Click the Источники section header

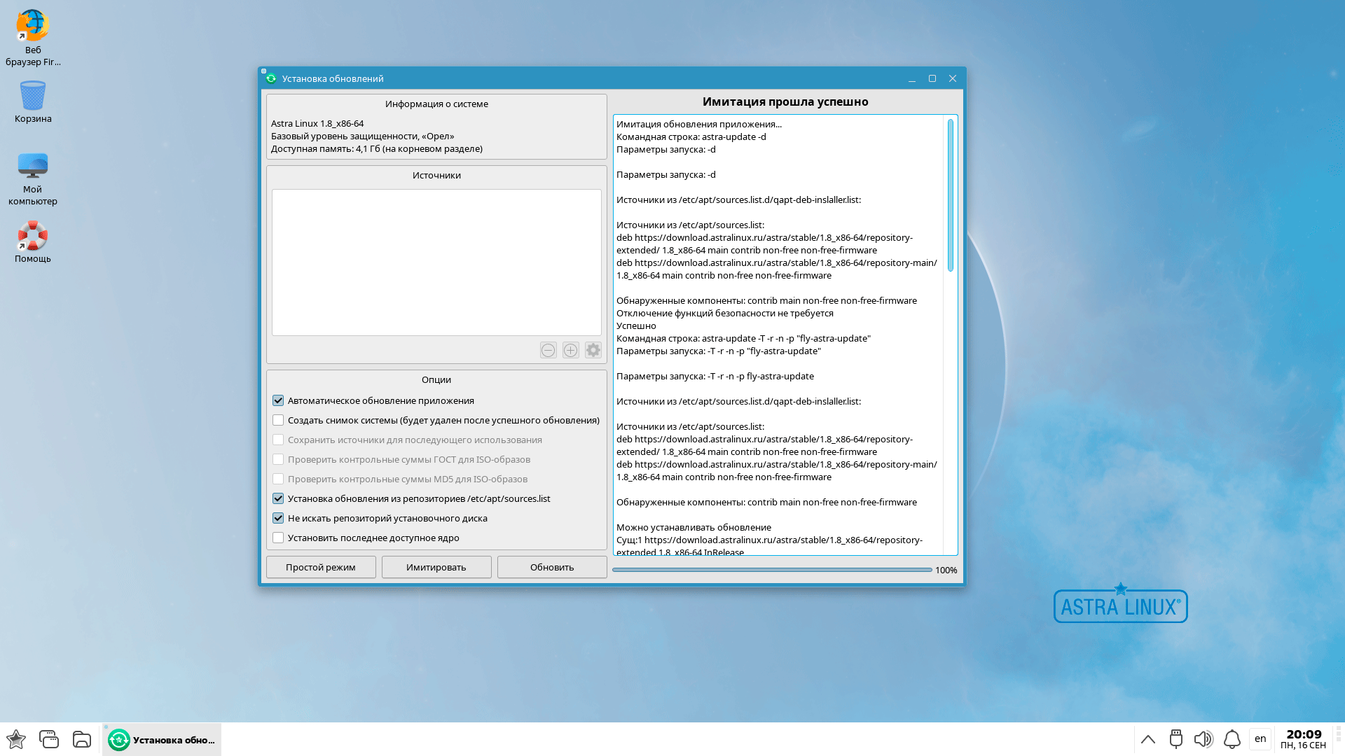[x=436, y=175]
